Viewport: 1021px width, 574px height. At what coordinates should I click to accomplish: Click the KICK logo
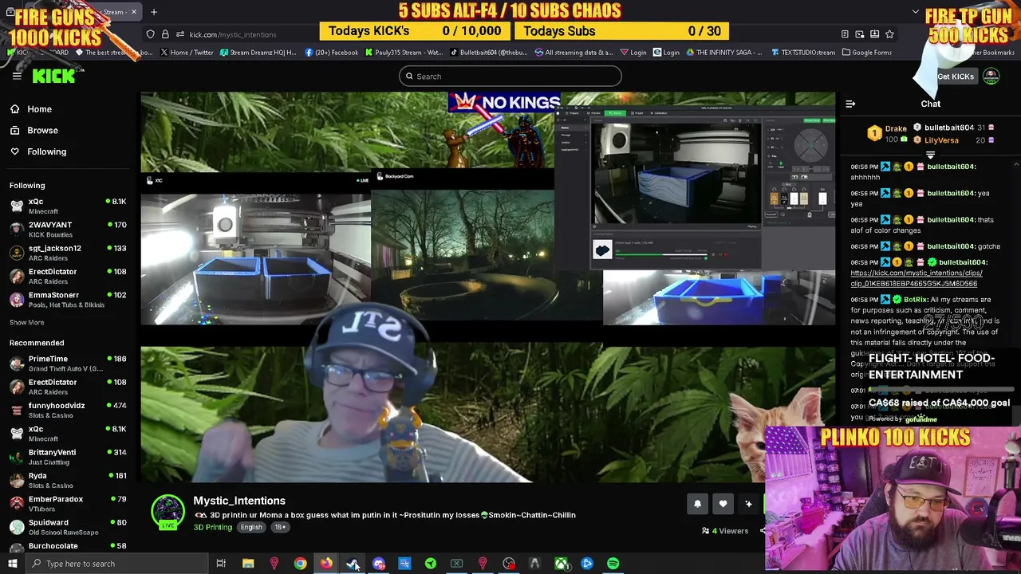[53, 76]
